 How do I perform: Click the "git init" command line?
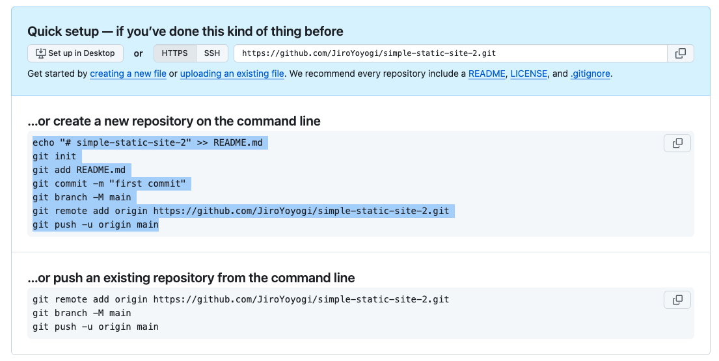click(x=54, y=156)
